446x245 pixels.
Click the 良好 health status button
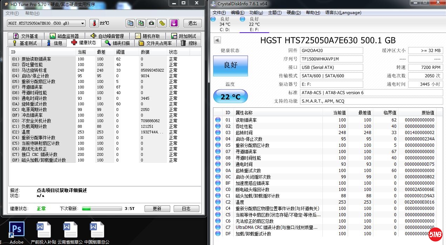point(230,66)
